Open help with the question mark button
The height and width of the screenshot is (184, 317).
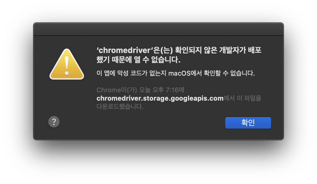[x=54, y=122]
